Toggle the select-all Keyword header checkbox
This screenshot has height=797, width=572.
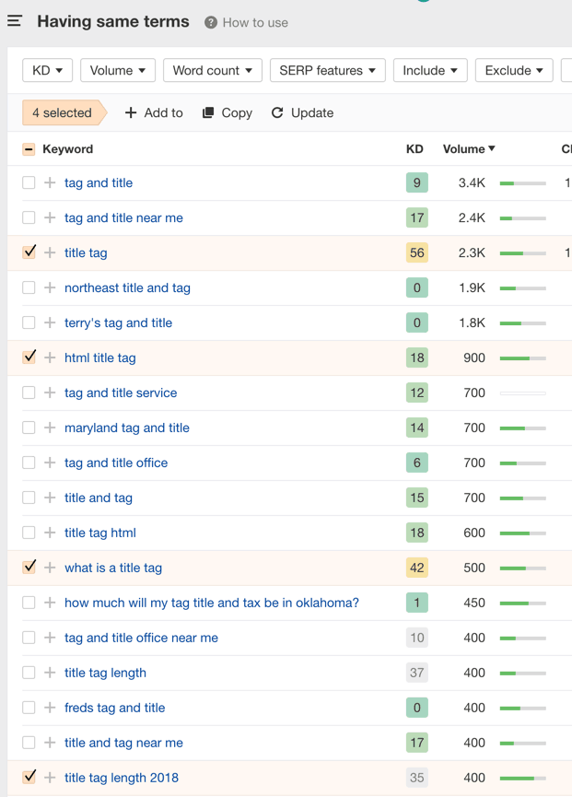(x=29, y=148)
